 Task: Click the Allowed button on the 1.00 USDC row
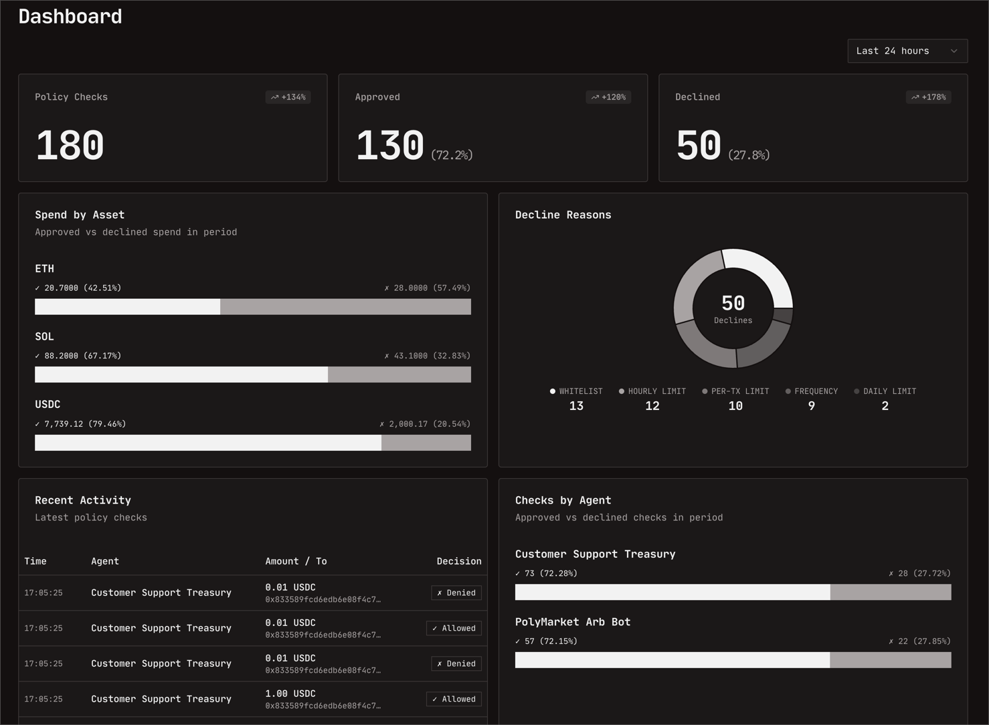[x=454, y=699]
